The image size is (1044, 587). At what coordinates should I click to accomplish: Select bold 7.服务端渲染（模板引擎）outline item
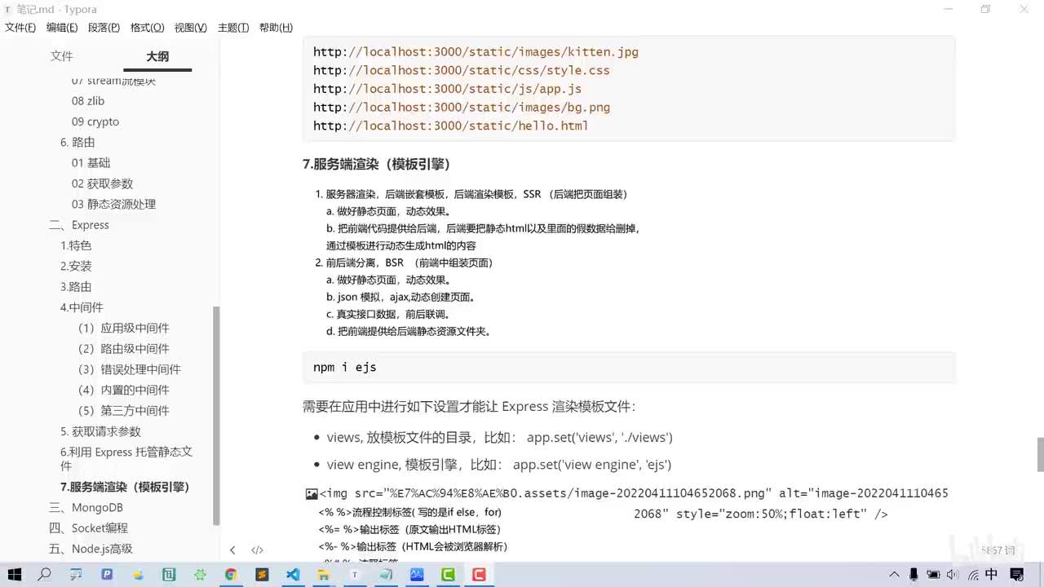(125, 487)
